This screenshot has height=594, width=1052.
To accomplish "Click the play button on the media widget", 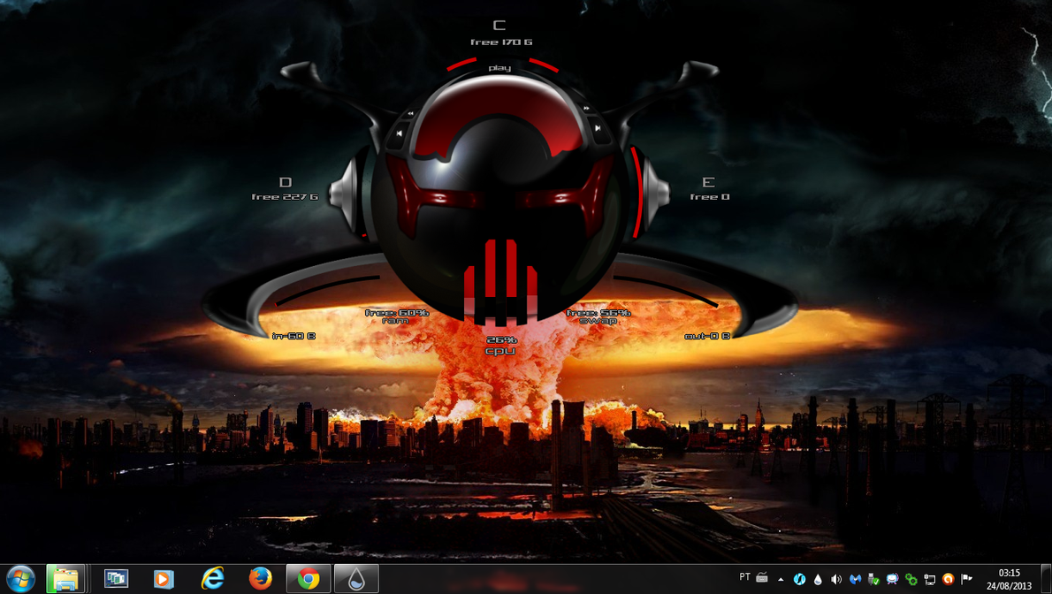I will (499, 69).
